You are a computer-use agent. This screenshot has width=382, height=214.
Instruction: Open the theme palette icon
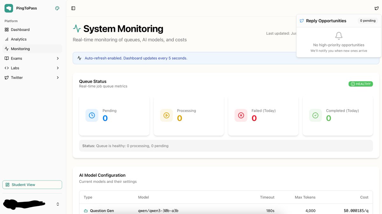point(57,8)
